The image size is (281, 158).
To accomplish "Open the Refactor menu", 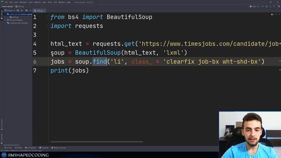I will (x=38, y=2).
